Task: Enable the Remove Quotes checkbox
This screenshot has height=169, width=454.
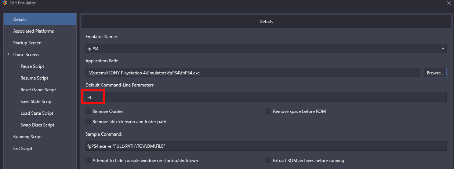Action: pos(88,111)
